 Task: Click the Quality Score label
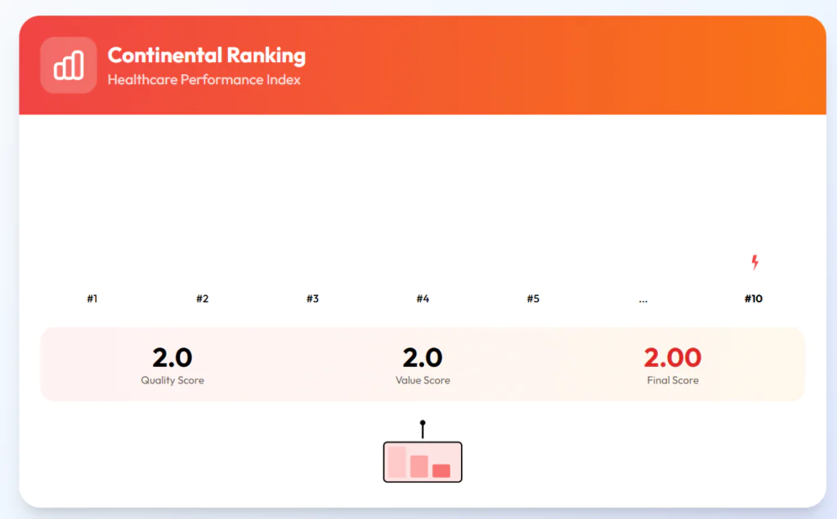172,380
